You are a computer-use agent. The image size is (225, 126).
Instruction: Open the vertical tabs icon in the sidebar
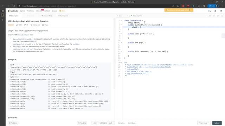pos(2,11)
